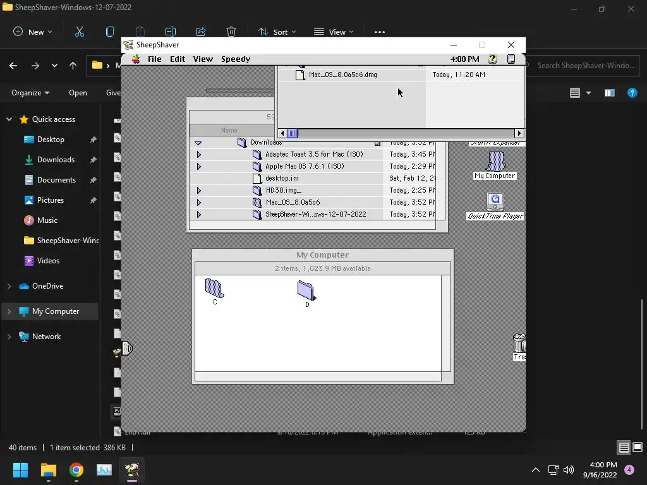Viewport: 647px width, 485px height.
Task: Click the horizontal scrollbar thumb in top Mac window
Action: tap(292, 133)
